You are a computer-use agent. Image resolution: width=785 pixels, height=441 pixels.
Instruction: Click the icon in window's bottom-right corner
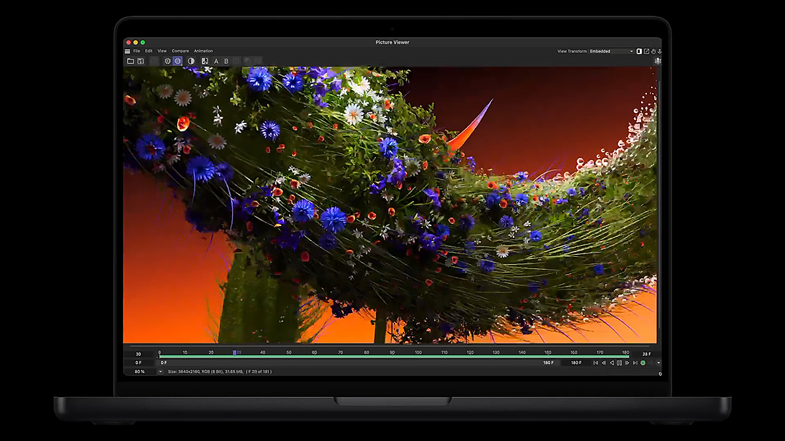tap(660, 374)
